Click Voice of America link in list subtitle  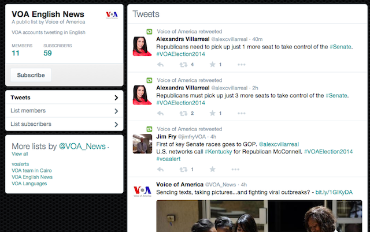[x=65, y=22]
